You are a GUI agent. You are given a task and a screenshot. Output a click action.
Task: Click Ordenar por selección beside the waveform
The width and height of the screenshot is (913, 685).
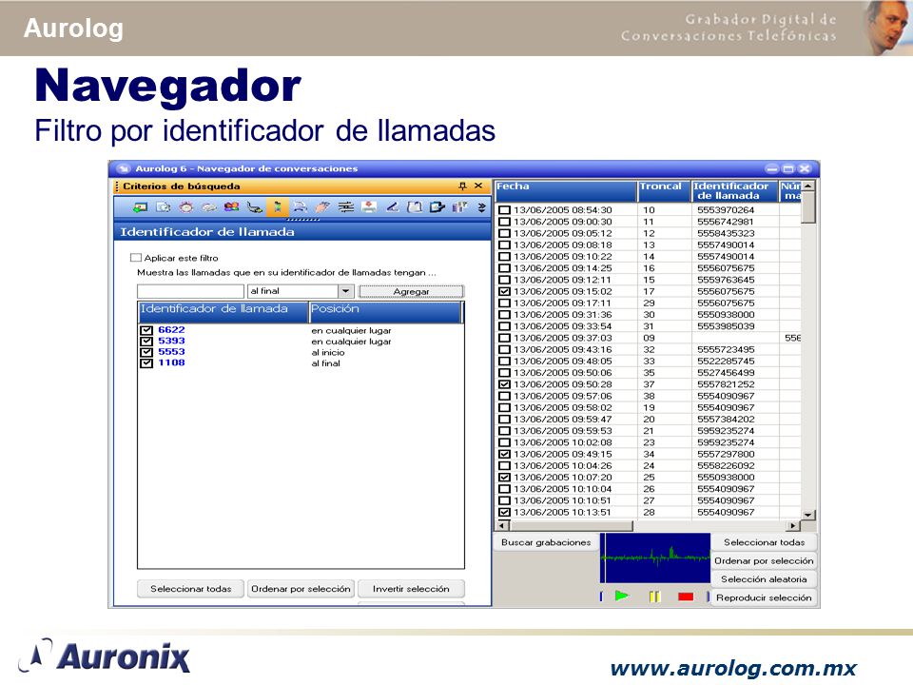point(764,560)
